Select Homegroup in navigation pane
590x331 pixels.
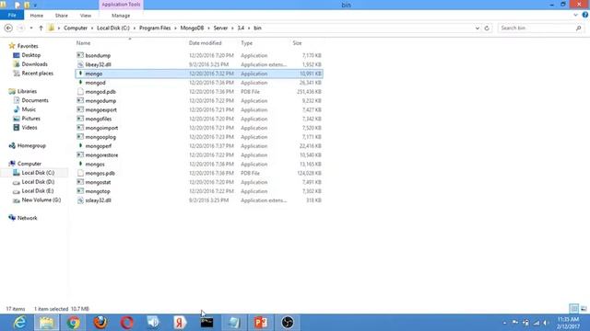click(31, 145)
